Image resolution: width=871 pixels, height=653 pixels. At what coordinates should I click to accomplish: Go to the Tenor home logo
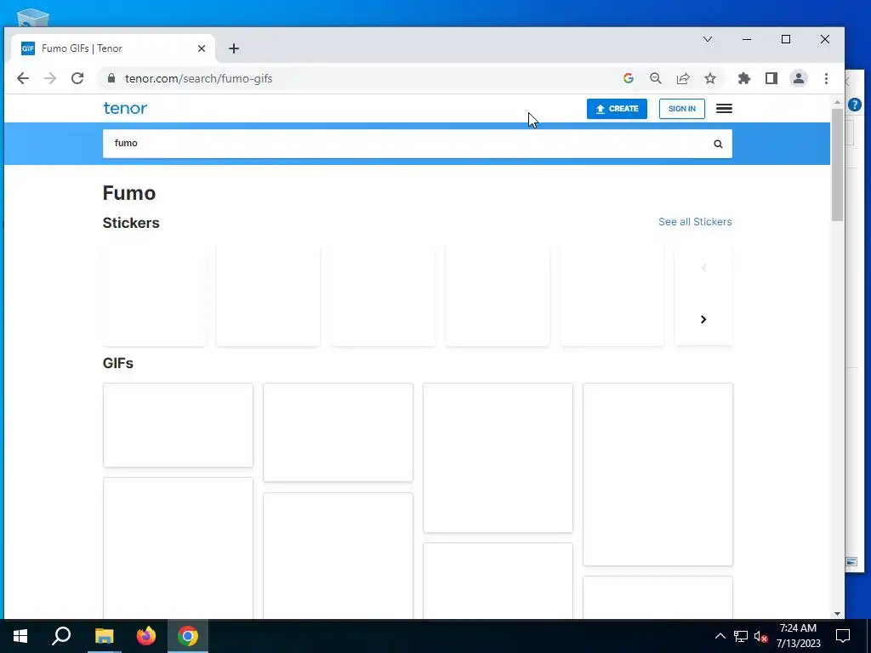coord(125,108)
